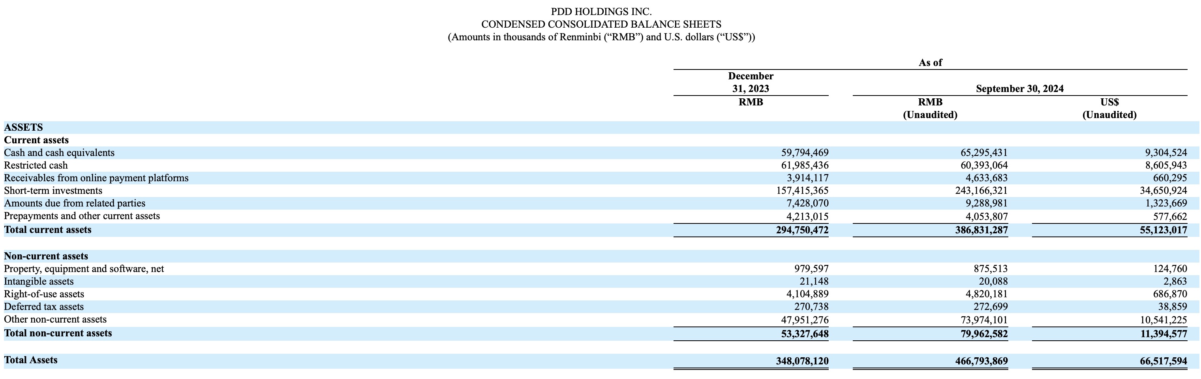Screen dimensions: 1201x379
Task: Select the value 3,914,117
Action: (x=807, y=178)
